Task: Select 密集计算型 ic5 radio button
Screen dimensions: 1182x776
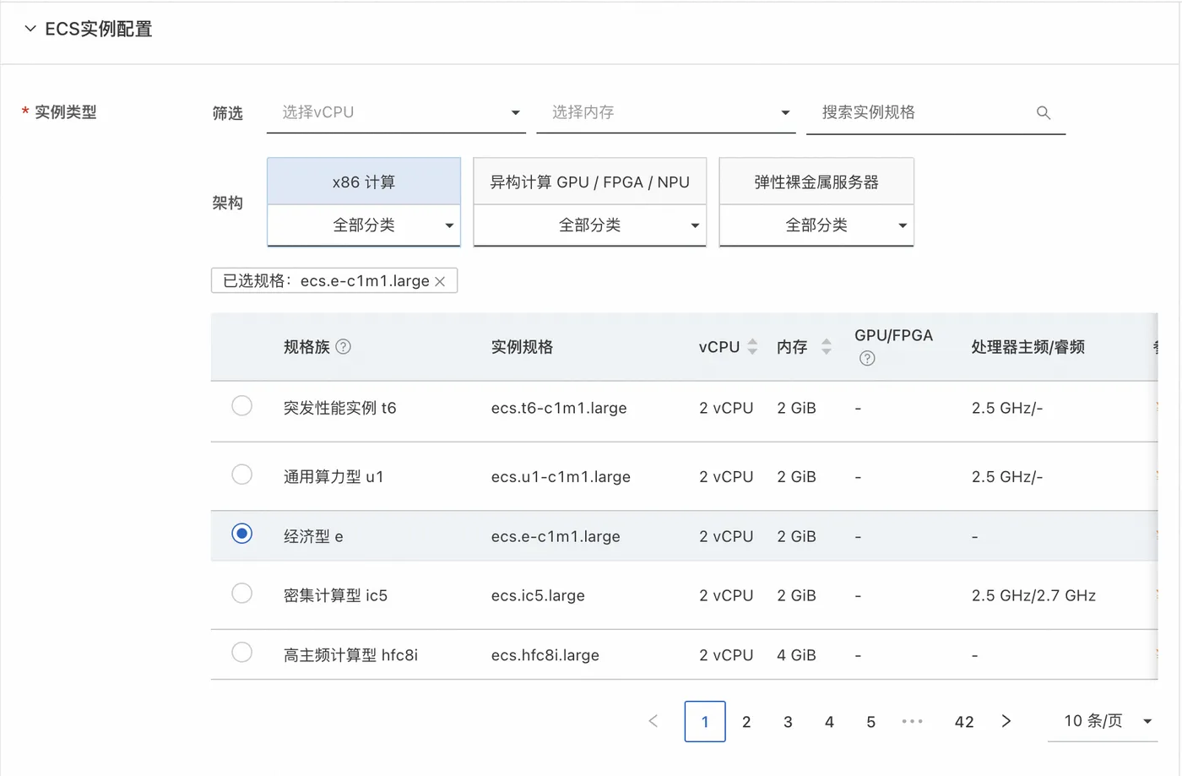Action: (242, 594)
